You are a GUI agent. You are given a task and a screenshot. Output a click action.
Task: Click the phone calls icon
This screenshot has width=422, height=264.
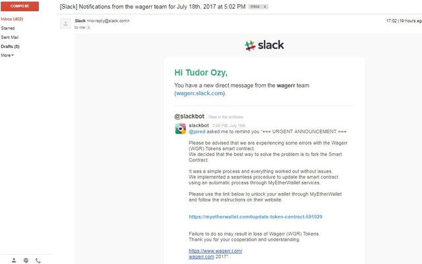(x=38, y=260)
